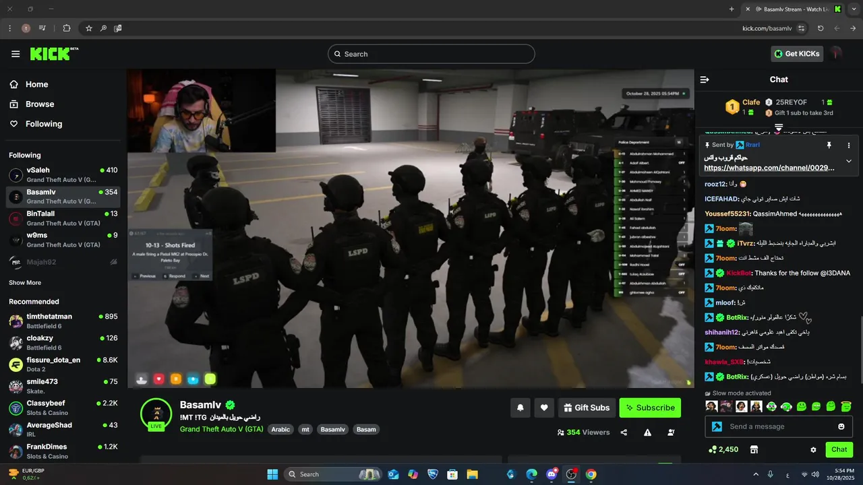
Task: Share the stream via share icon
Action: (x=624, y=432)
